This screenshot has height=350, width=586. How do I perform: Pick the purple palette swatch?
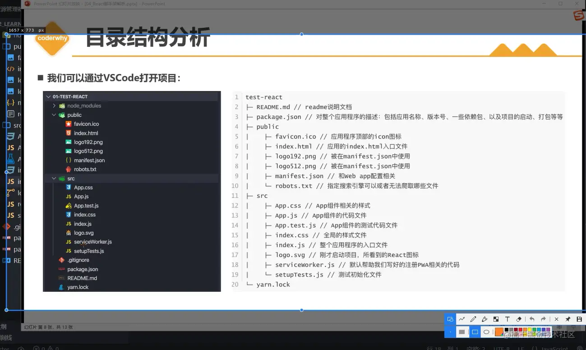(x=549, y=330)
